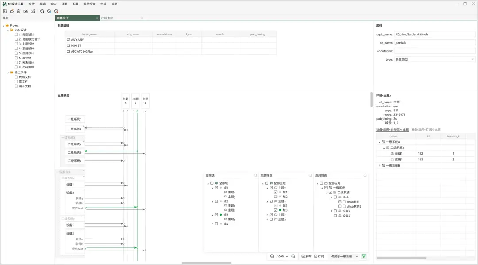Click the search icon in 应用筛选 panel
Screen dimensions: 478x265
click(x=365, y=176)
